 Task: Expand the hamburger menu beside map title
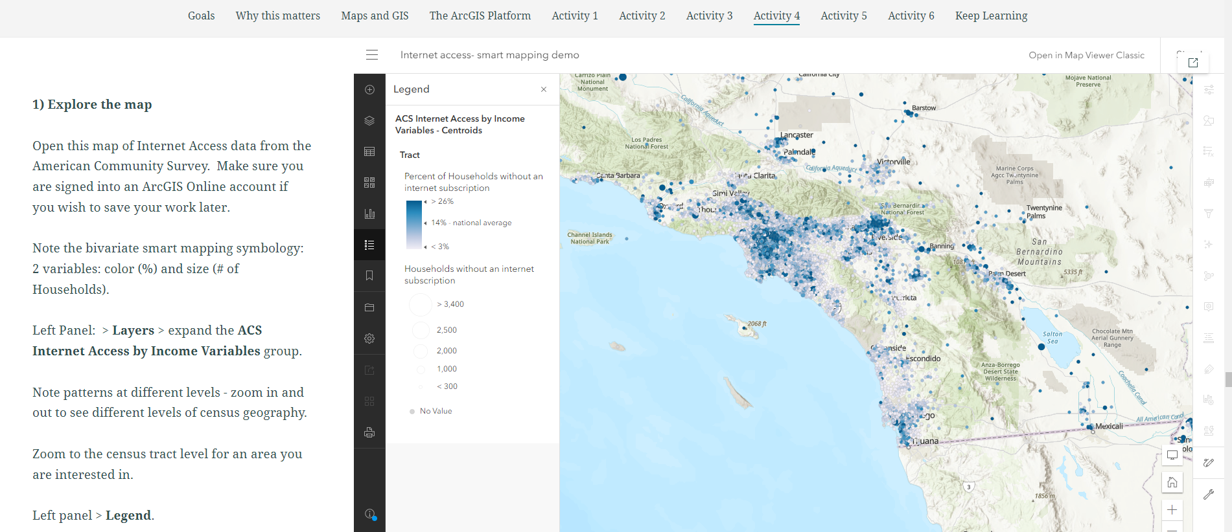372,55
